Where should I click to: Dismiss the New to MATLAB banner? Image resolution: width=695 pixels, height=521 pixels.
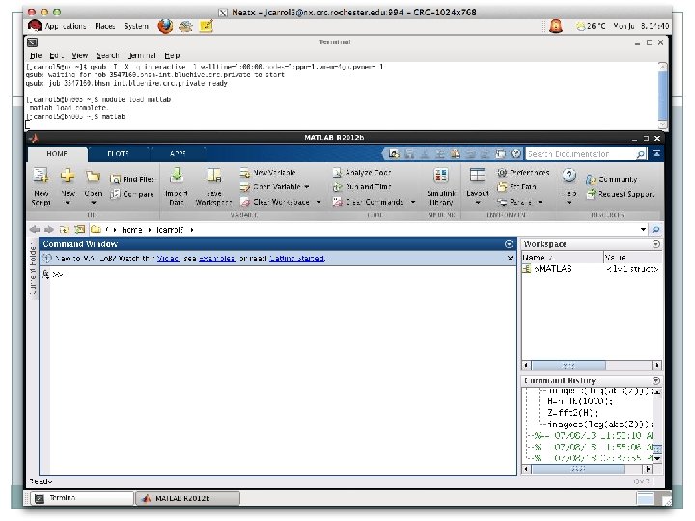tap(510, 259)
